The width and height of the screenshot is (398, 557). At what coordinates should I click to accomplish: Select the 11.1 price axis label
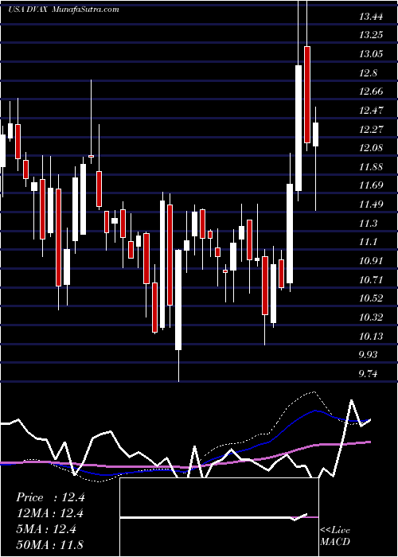[x=369, y=242]
